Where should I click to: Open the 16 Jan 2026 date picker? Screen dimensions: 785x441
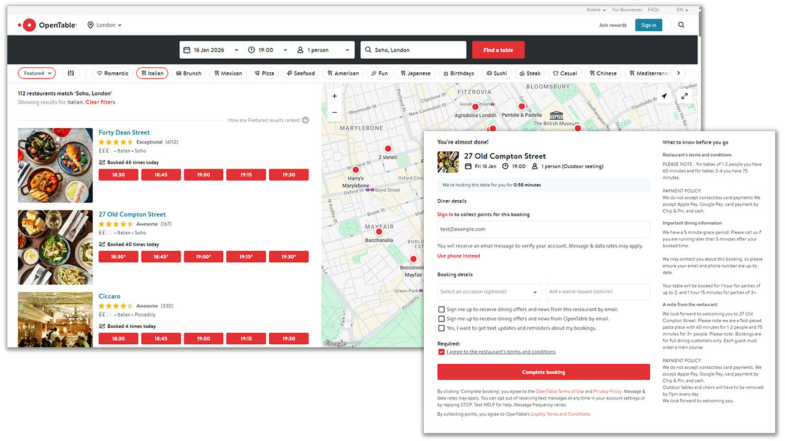click(212, 50)
